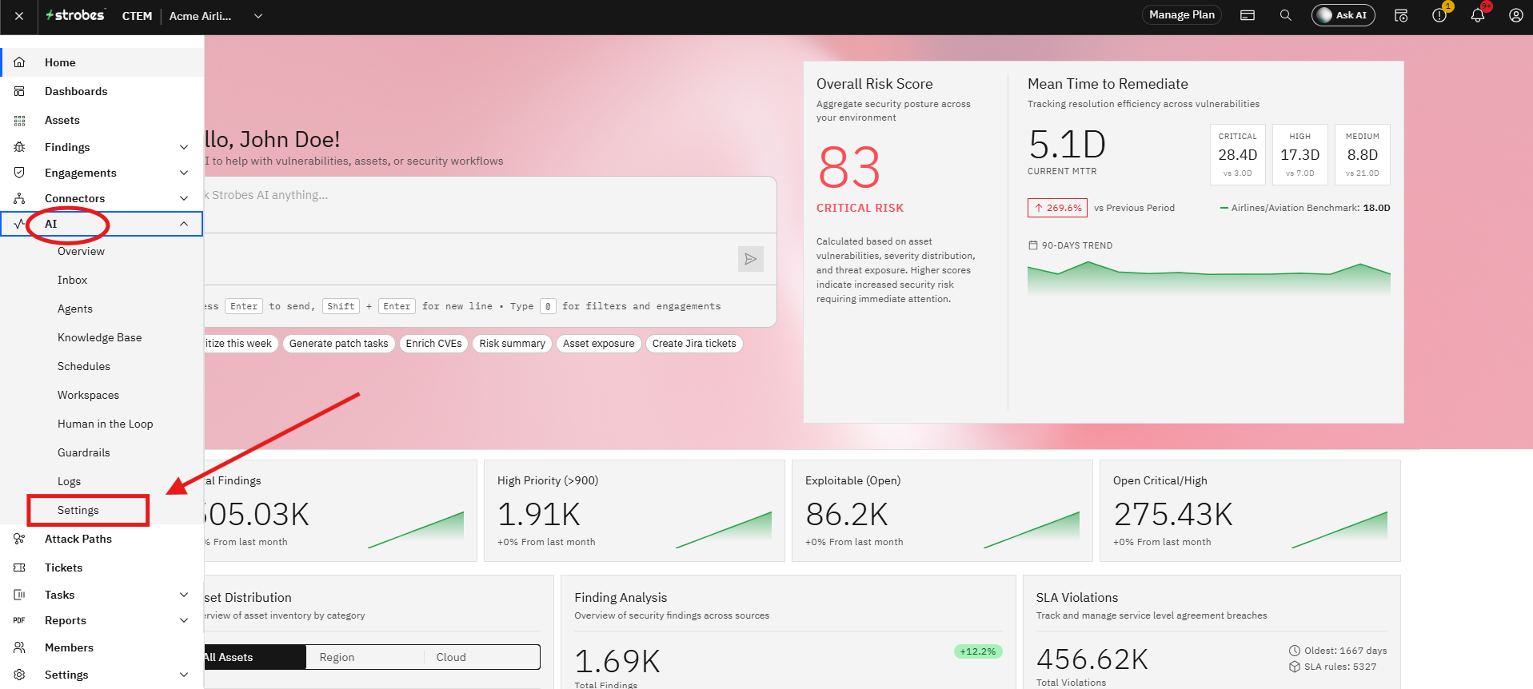Image resolution: width=1533 pixels, height=689 pixels.
Task: Select the Enrich CVEs chip
Action: (433, 344)
